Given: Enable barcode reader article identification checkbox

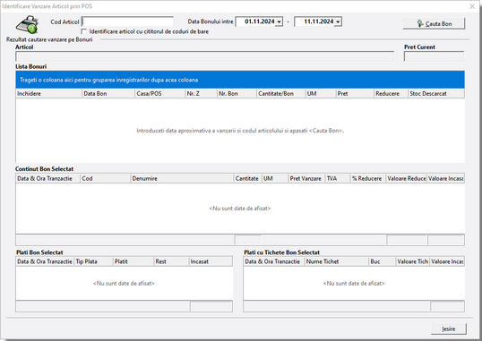Looking at the screenshot, I should pyautogui.click(x=83, y=31).
